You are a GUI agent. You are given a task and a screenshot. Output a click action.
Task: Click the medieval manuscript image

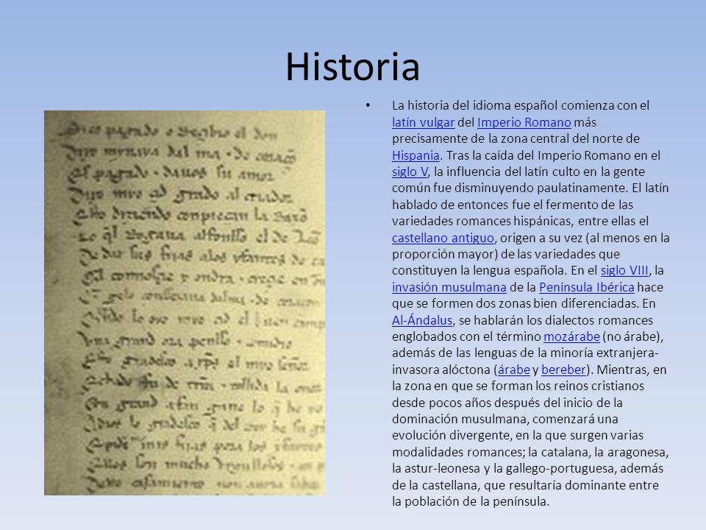coord(184,303)
